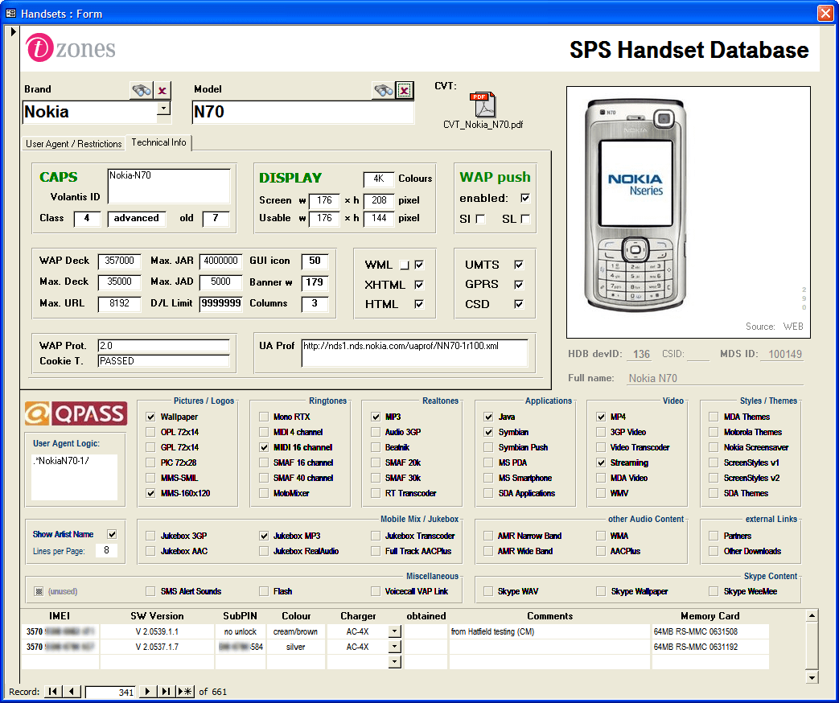Go to the first record navigation button

point(53,692)
